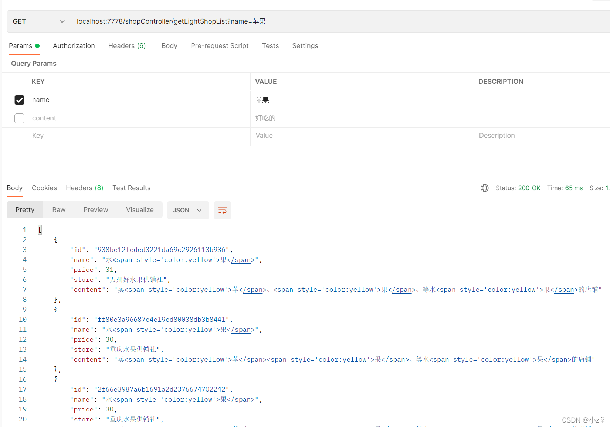Click the id ff80e3a96687c4e19cd80038db3b8441 line

[152, 320]
